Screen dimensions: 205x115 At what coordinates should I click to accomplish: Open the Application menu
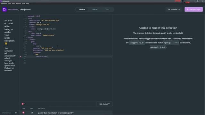point(4,4)
